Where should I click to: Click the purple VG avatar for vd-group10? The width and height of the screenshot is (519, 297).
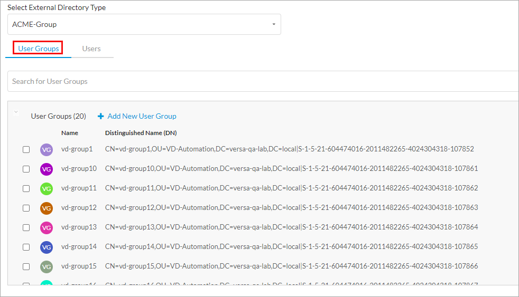47,169
